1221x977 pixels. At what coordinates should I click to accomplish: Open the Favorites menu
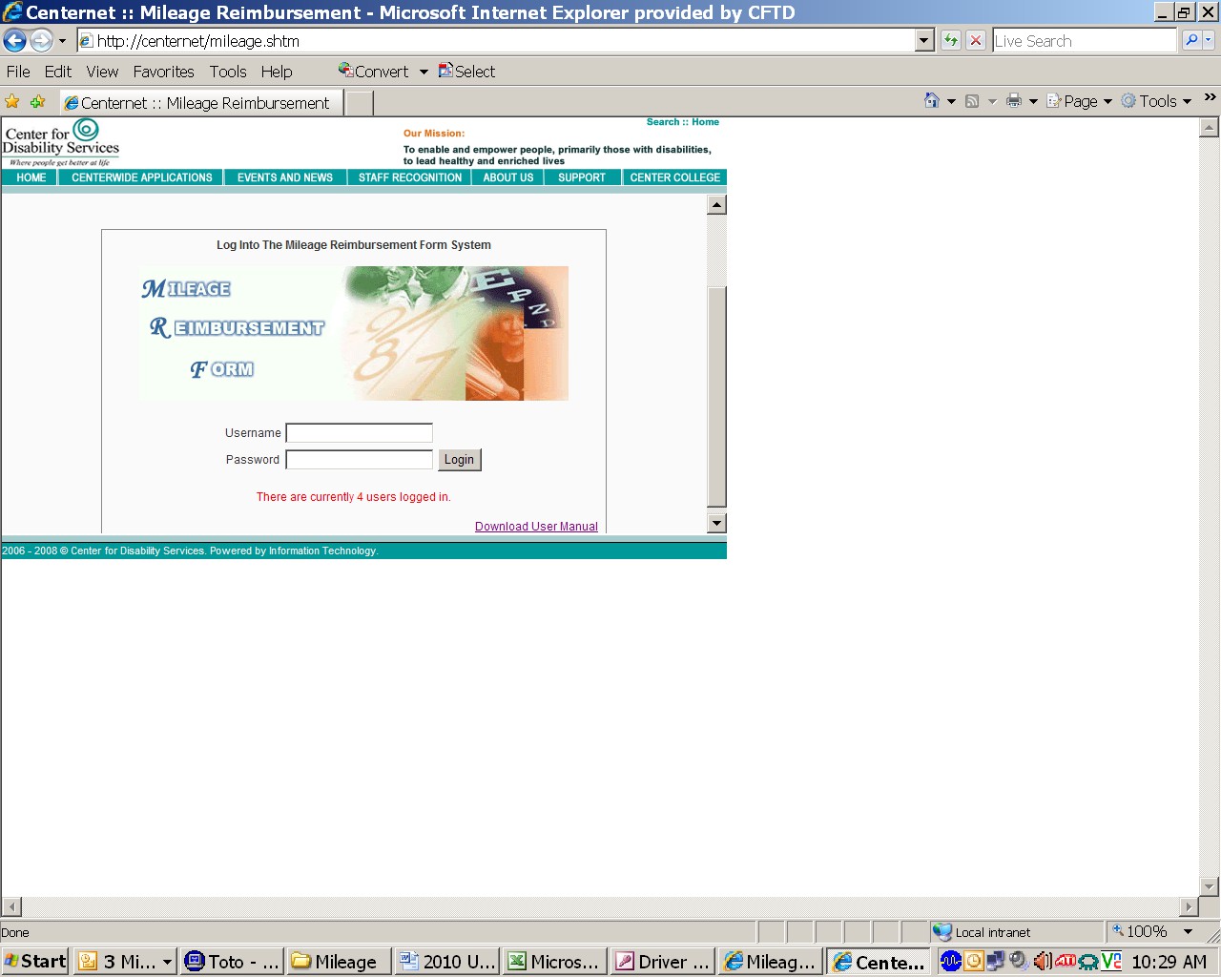click(x=163, y=72)
